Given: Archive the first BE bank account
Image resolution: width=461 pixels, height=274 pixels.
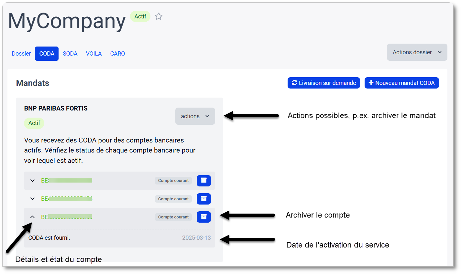Looking at the screenshot, I should tap(203, 181).
